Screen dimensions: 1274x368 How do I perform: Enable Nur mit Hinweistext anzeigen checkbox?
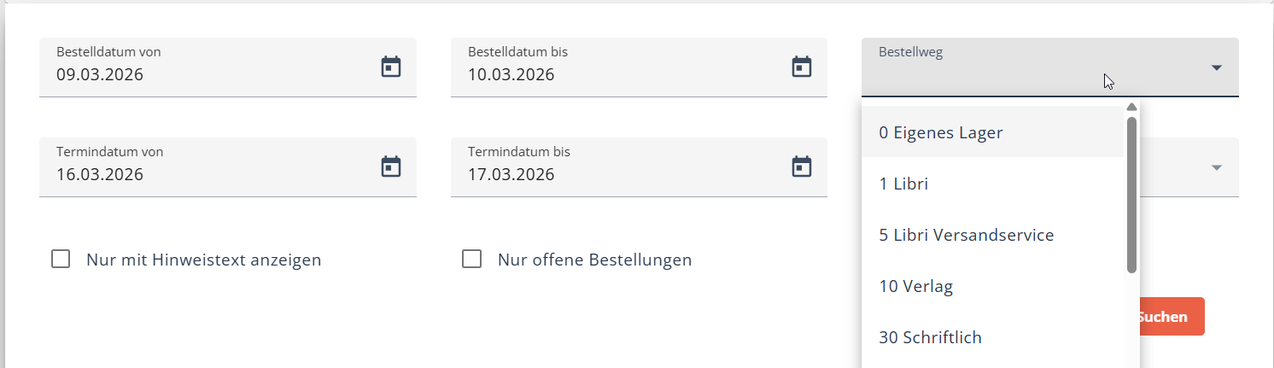[61, 259]
